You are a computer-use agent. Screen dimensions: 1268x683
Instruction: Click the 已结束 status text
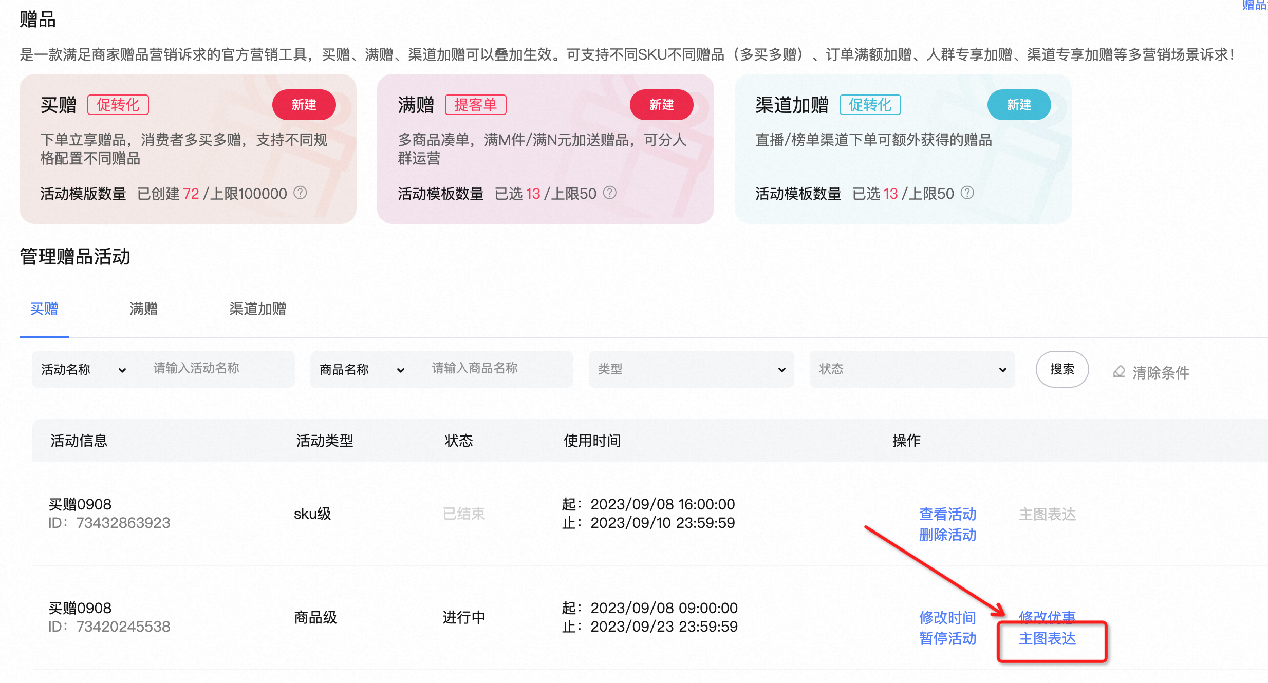pyautogui.click(x=464, y=514)
